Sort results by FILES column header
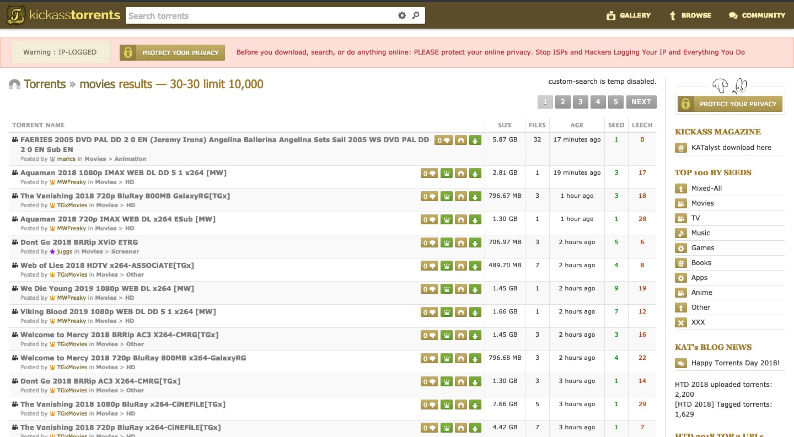 click(537, 125)
